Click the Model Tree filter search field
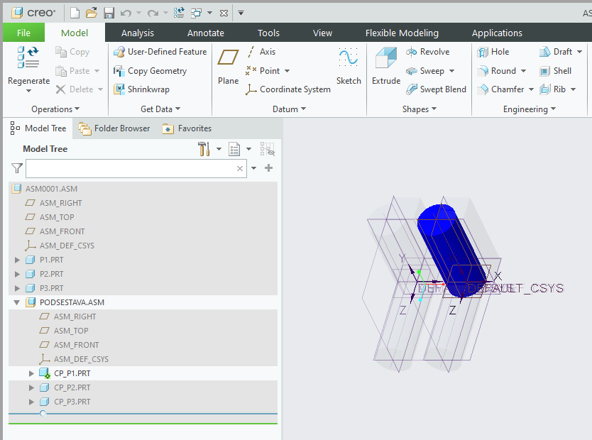Viewport: 592px width, 440px height. point(132,168)
